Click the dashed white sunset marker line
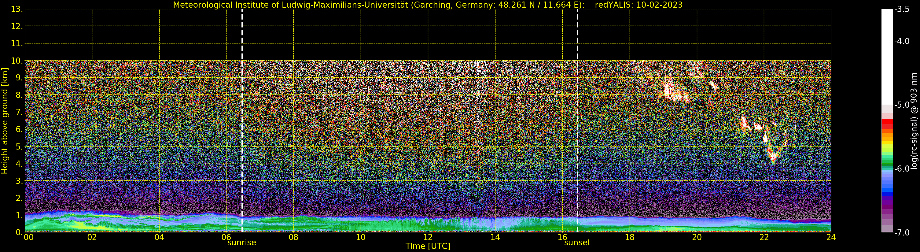 click(x=577, y=121)
